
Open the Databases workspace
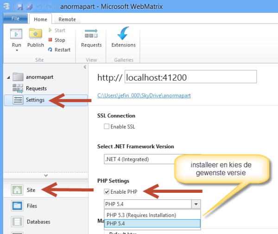(x=46, y=222)
